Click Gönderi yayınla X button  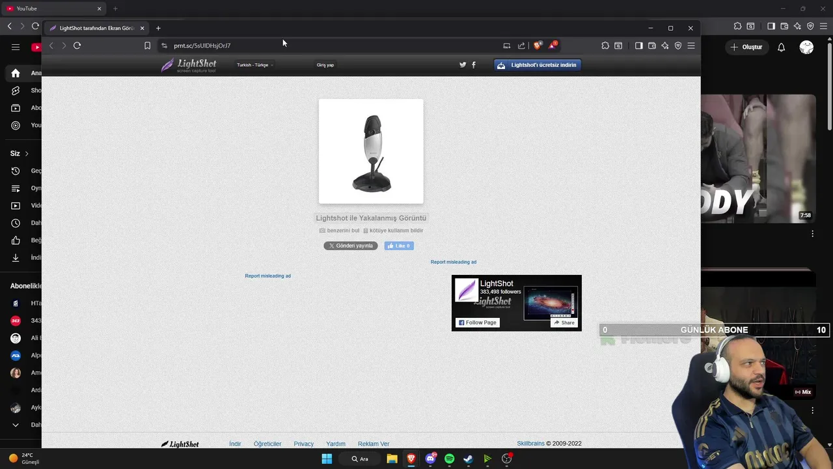pyautogui.click(x=351, y=246)
